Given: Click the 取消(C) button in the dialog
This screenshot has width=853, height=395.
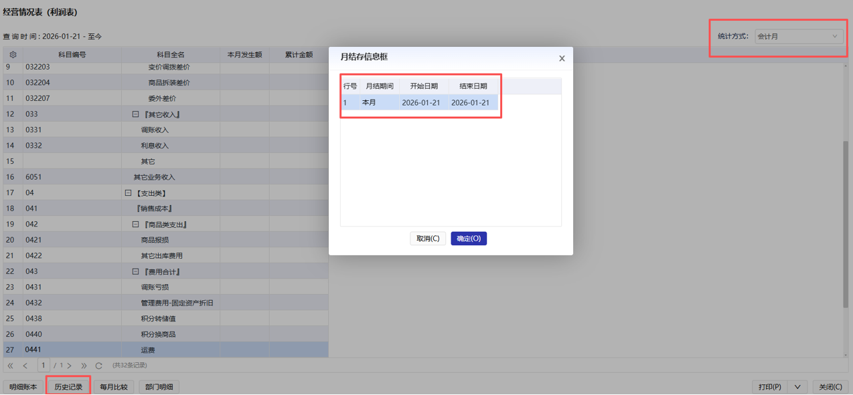Looking at the screenshot, I should (x=428, y=239).
